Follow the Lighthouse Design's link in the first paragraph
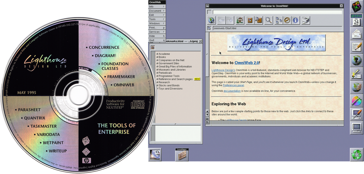Viewport: 364px width, 174px height. (223, 70)
